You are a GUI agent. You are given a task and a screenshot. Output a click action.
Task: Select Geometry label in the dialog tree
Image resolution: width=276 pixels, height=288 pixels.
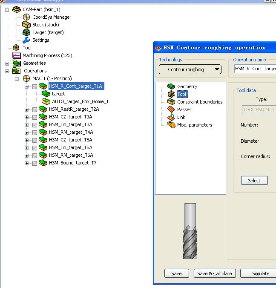coord(187,86)
